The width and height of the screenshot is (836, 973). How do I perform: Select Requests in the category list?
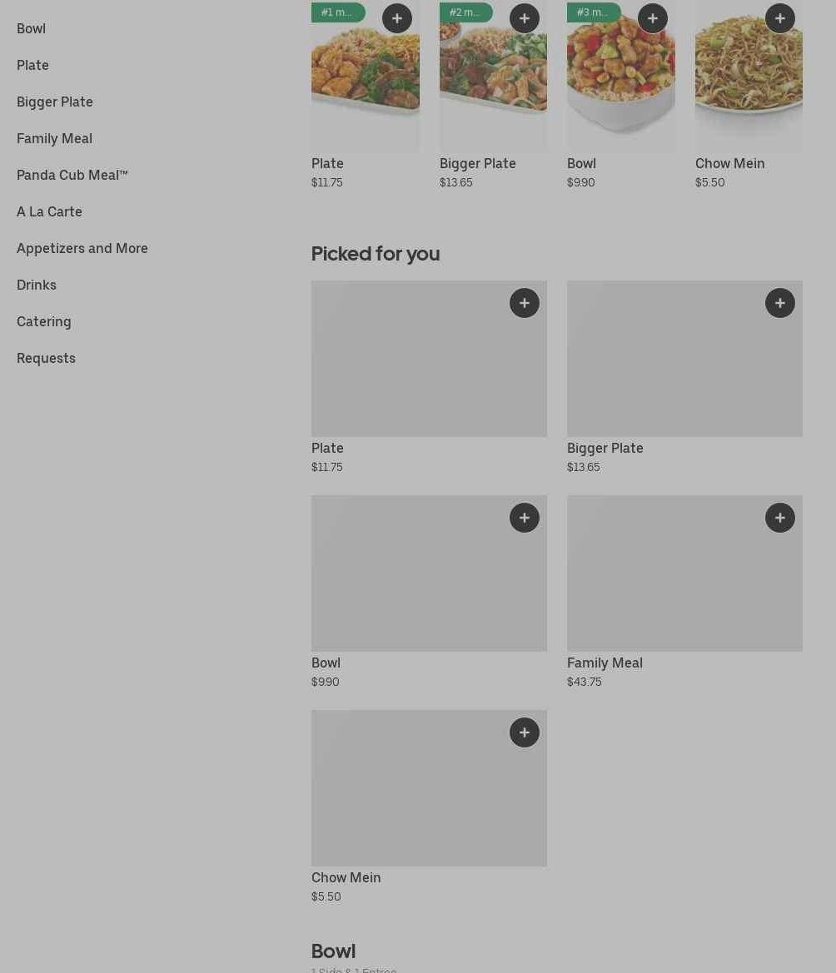pyautogui.click(x=46, y=358)
